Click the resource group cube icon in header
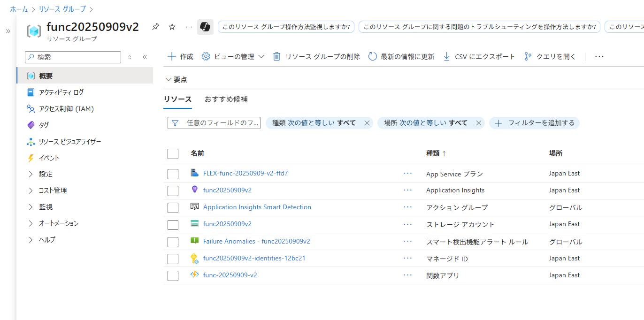The image size is (644, 320). click(34, 31)
